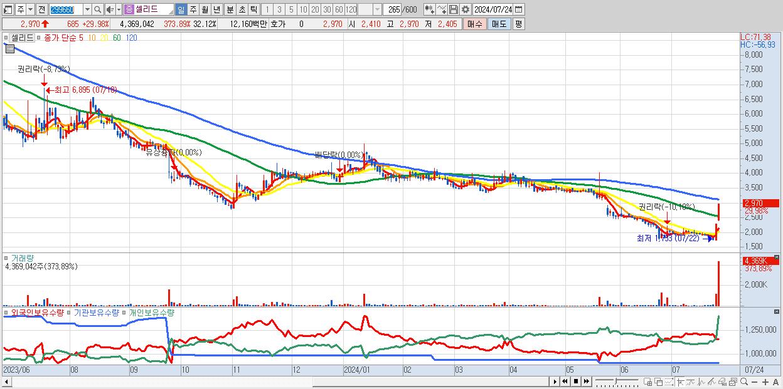Screen dimensions: 783x389
Task: Play the chart replay forward
Action: pos(555,381)
